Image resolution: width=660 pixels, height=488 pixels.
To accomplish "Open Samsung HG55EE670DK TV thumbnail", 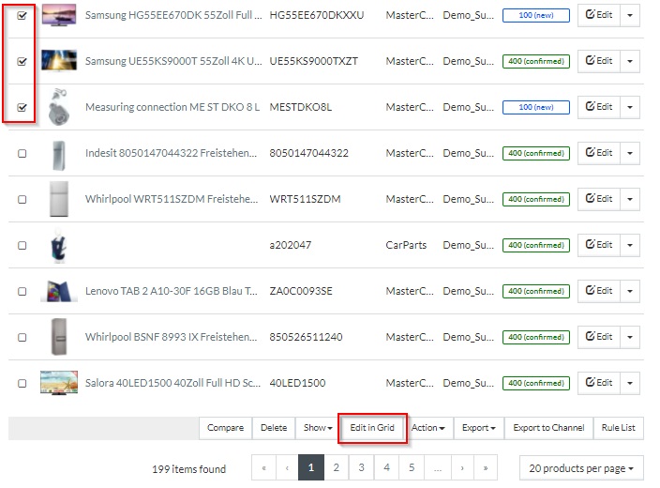I will click(x=59, y=15).
